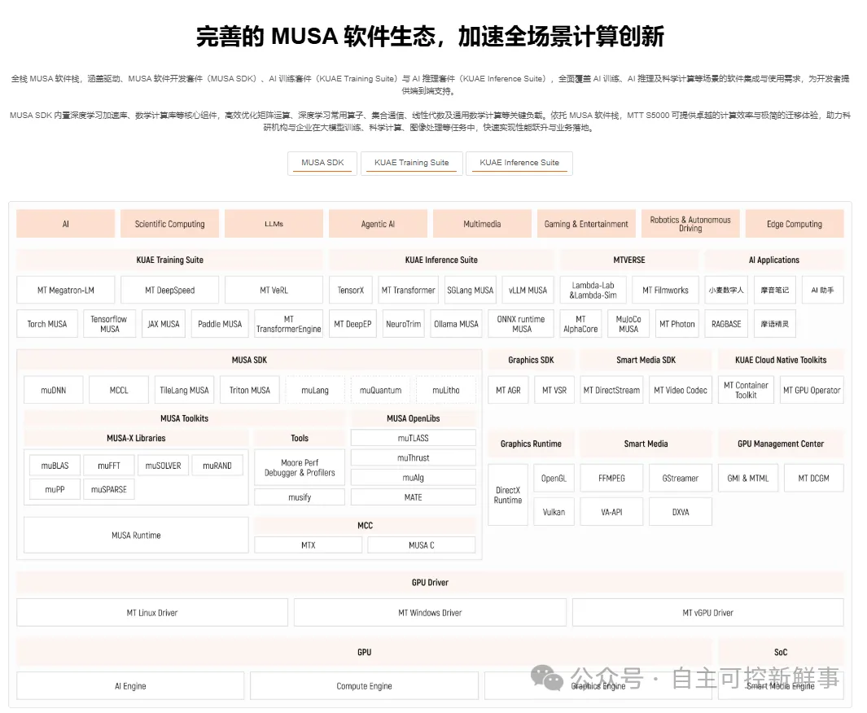867x713 pixels.
Task: Click the RAGBASE box
Action: (x=726, y=324)
